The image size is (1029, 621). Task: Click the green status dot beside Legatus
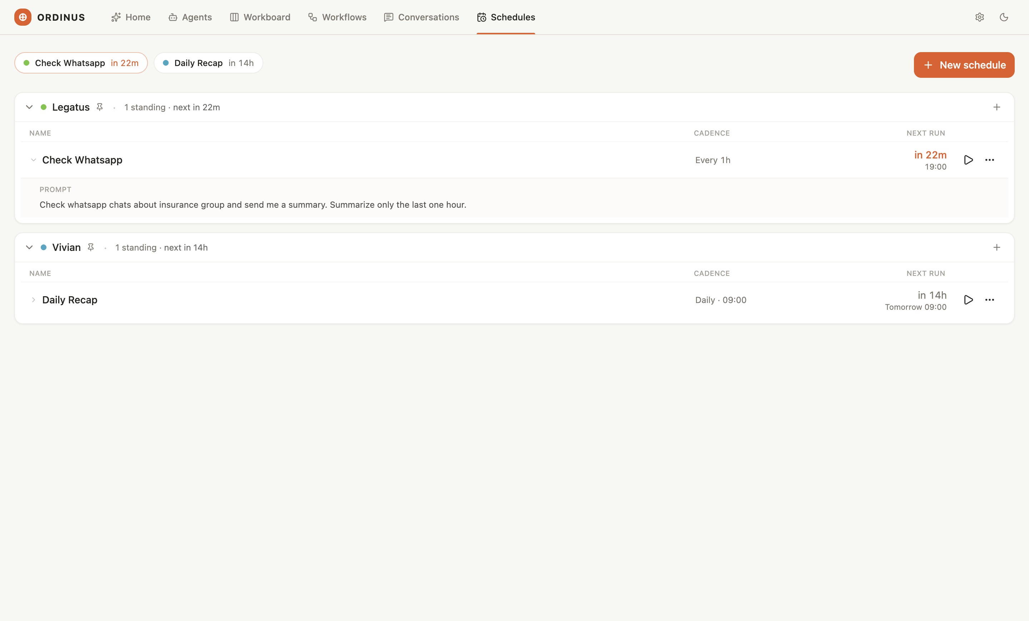click(x=44, y=107)
